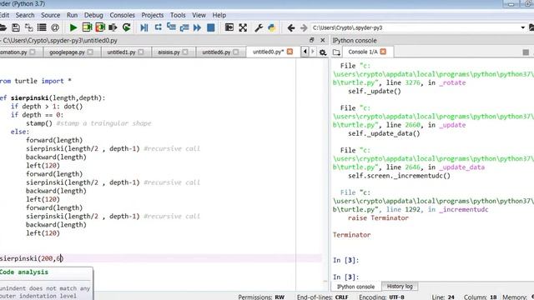Click the Step into function icon
The width and height of the screenshot is (534, 300).
(171, 27)
